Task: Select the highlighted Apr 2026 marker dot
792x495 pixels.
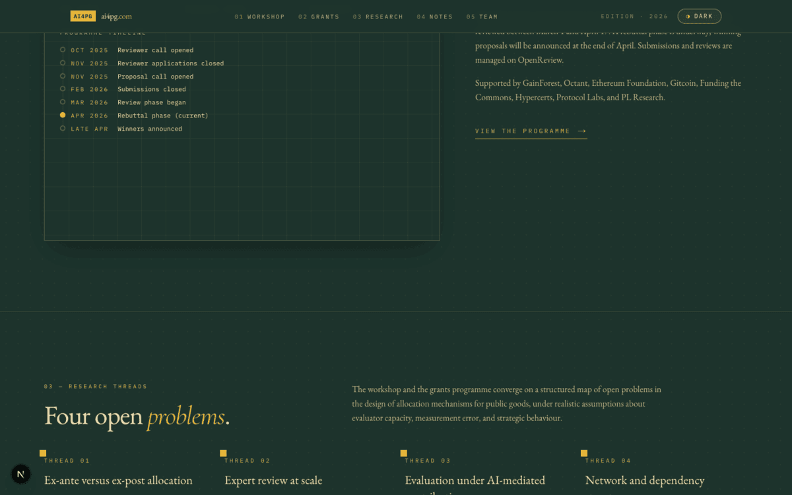Action: click(63, 115)
